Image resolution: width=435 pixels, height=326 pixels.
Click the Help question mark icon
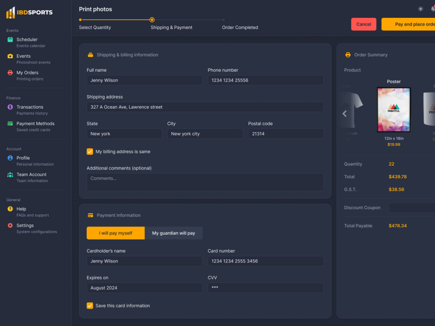pos(10,209)
